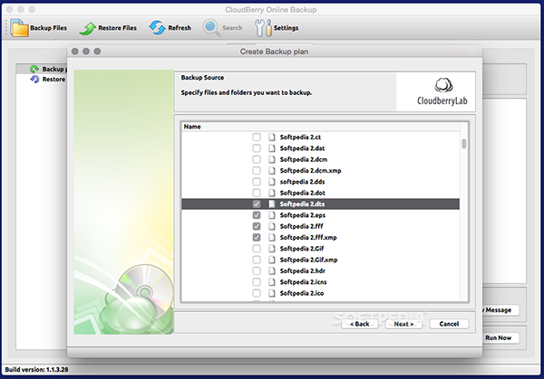The height and width of the screenshot is (379, 544).
Task: Select the softpedia 2.dds file name
Action: click(x=302, y=182)
